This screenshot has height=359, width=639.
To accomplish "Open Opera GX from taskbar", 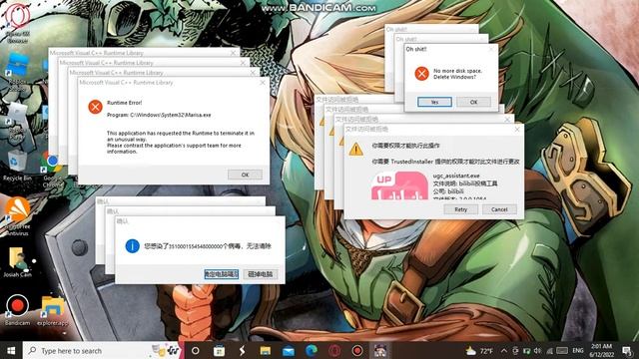I will (x=334, y=350).
